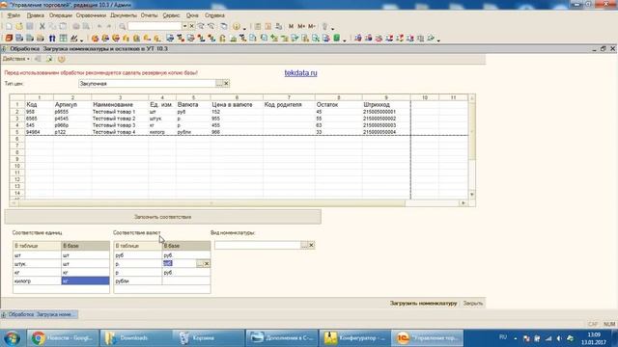The image size is (618, 347).
Task: Select the cell Тестовый товар 4
Action: pos(120,132)
